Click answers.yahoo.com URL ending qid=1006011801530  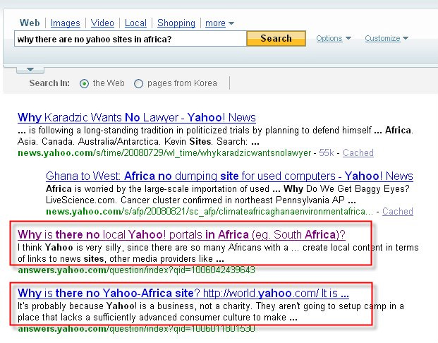136,328
